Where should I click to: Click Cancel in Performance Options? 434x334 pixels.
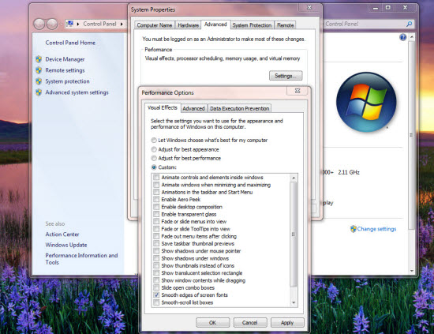[250, 323]
